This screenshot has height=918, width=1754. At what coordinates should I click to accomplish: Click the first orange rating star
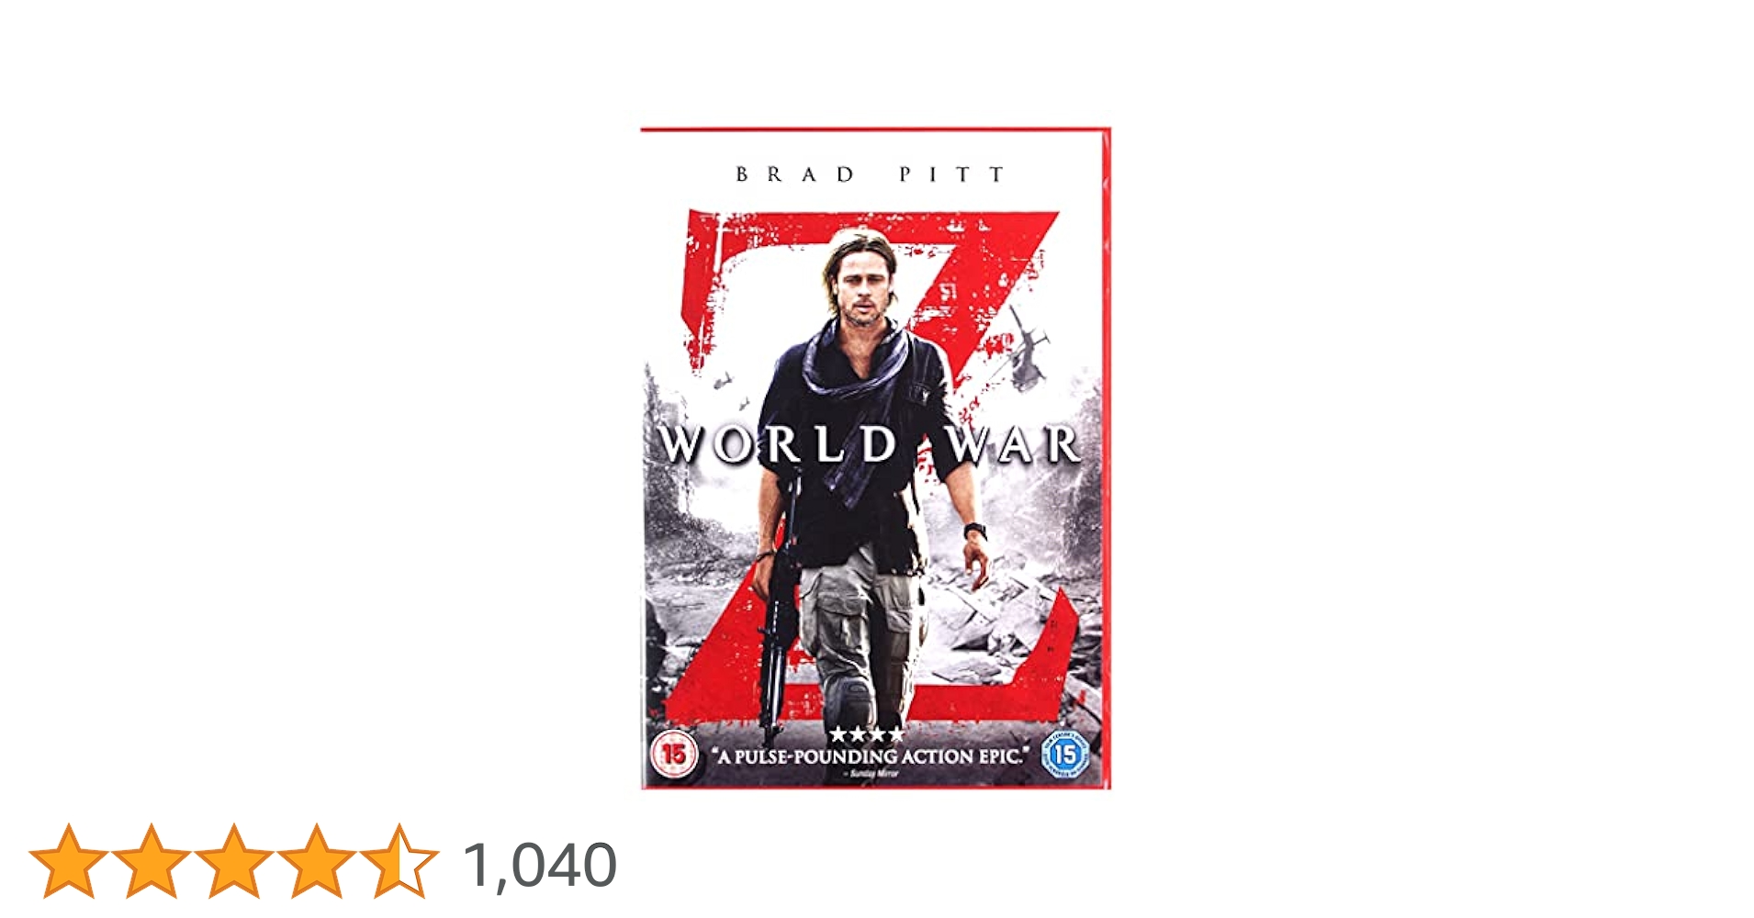[x=69, y=861]
